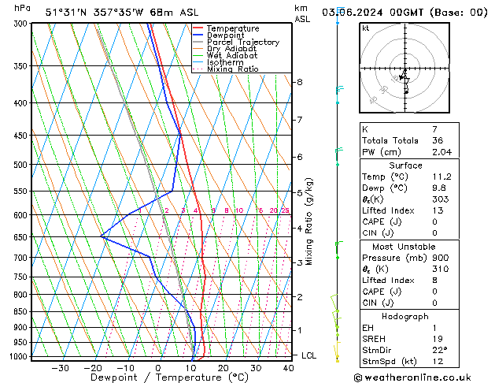
Task: Click the date 03.06.2024 00GMT header
Action: 372,13
